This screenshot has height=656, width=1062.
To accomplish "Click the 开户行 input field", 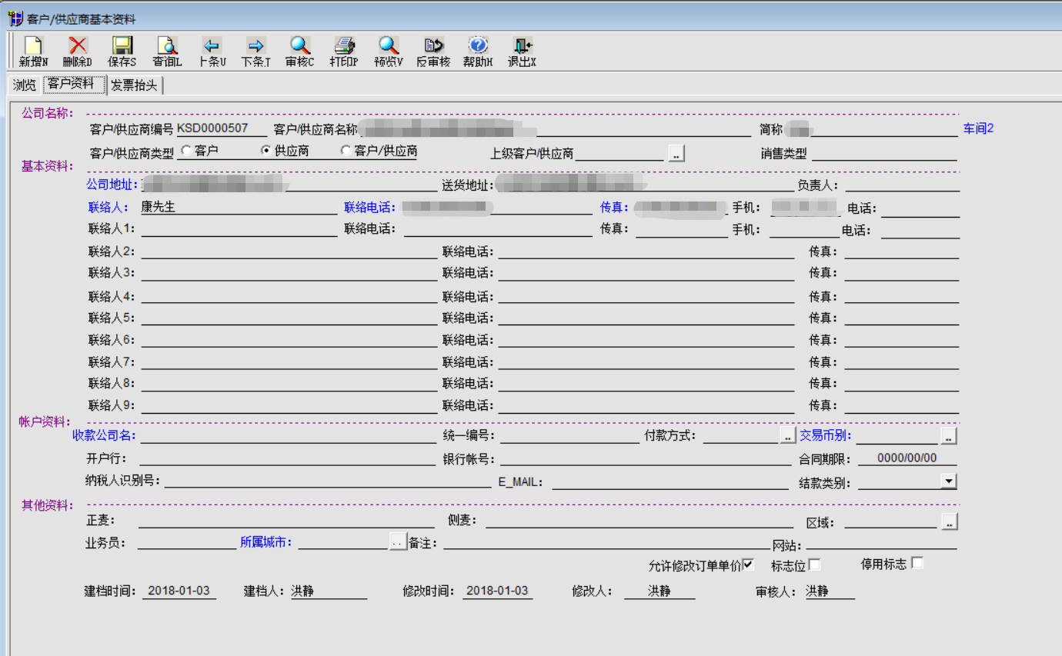I will (288, 458).
